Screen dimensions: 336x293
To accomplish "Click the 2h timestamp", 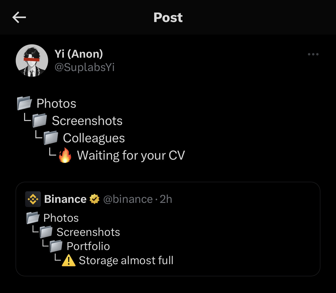I will point(166,199).
